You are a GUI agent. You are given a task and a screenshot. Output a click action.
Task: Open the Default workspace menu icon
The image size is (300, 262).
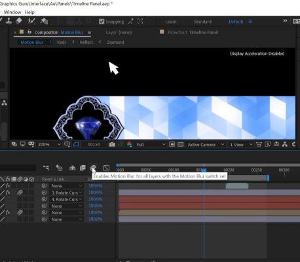(250, 22)
